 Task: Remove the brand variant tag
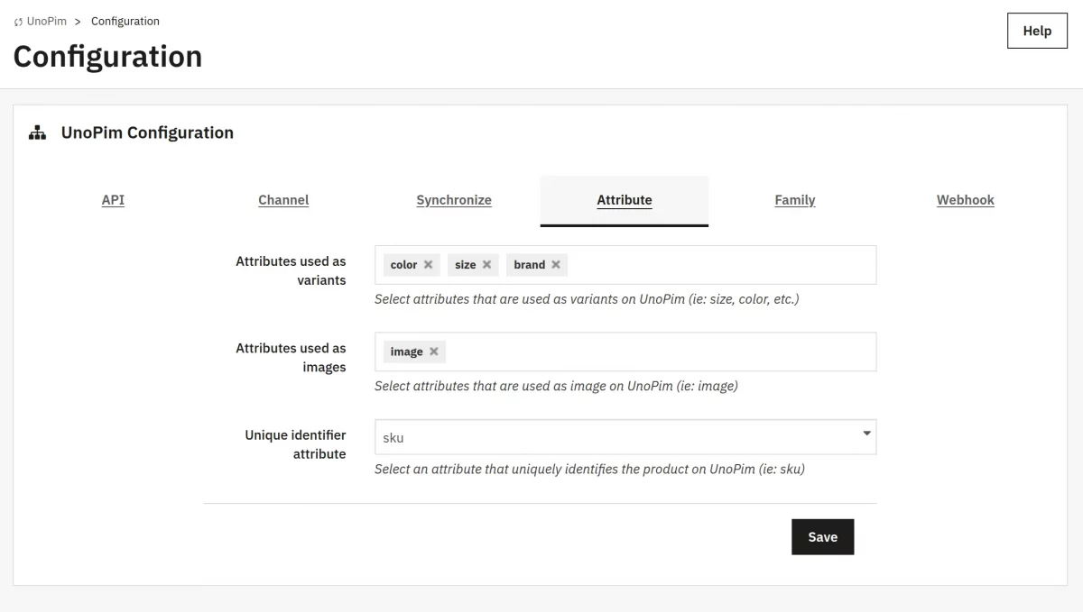[x=556, y=265]
